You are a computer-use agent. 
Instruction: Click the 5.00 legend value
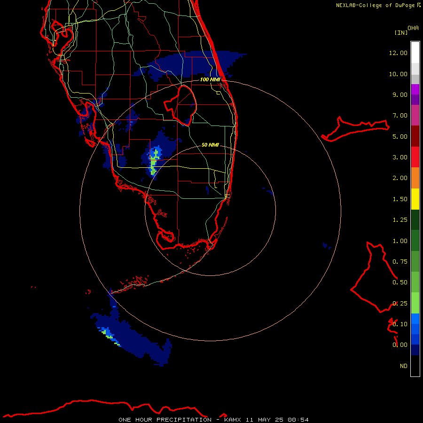[400, 136]
